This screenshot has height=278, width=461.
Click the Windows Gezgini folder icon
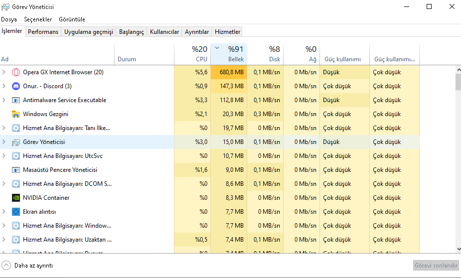(15, 114)
